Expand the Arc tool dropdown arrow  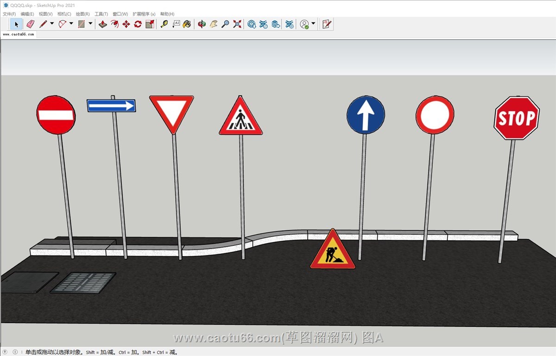point(71,24)
